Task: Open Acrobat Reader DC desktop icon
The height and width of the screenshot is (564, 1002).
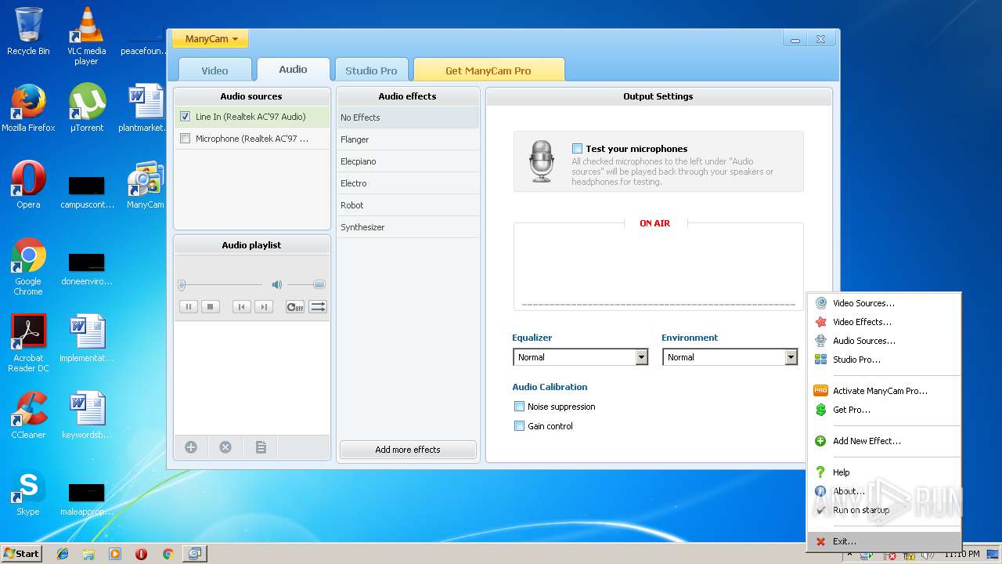Action: tap(28, 343)
